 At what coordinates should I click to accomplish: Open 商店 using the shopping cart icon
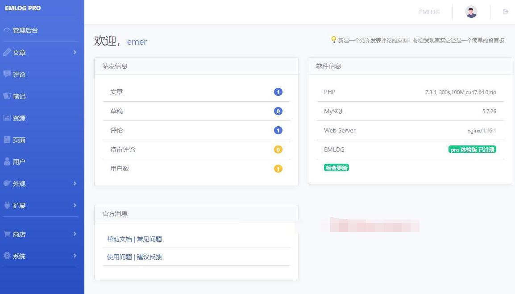tap(8, 234)
